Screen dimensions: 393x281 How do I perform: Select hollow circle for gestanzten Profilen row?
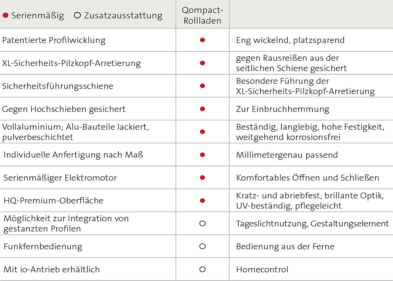pyautogui.click(x=202, y=223)
